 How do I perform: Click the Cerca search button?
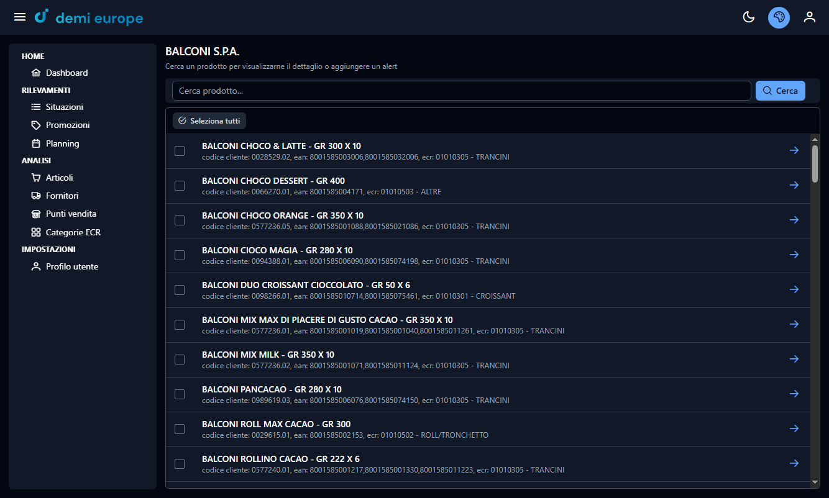pyautogui.click(x=781, y=91)
